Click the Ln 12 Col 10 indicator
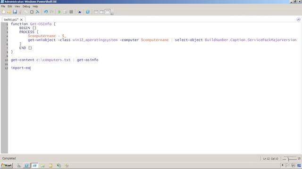 click(x=270, y=159)
